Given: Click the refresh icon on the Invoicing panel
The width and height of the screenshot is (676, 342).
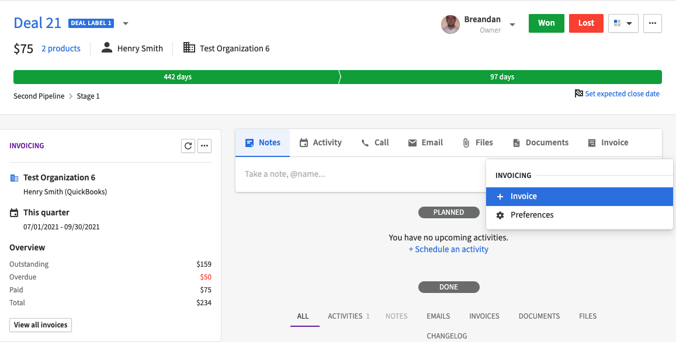Looking at the screenshot, I should (188, 145).
